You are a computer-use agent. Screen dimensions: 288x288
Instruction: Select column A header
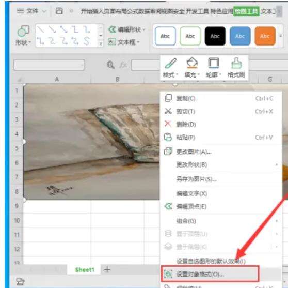[57, 79]
